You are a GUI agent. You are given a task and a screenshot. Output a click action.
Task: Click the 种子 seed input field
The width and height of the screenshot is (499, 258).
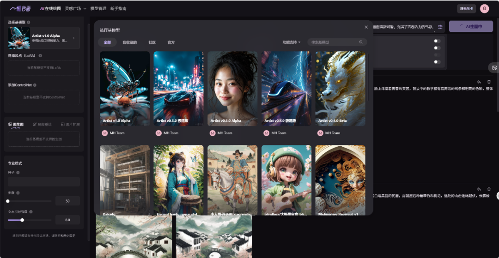[44, 182]
